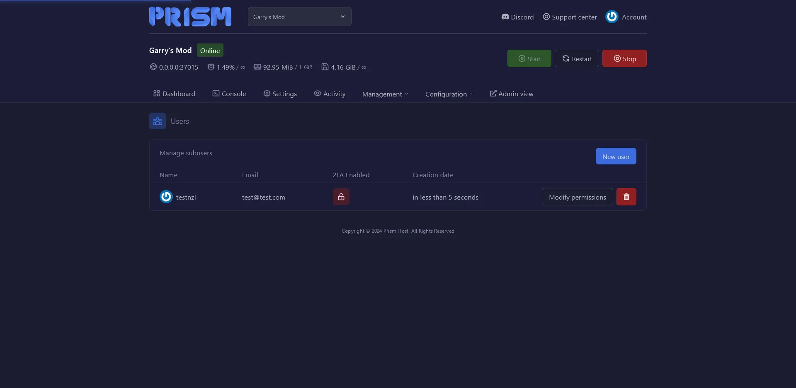Open the server Settings tab

point(280,94)
